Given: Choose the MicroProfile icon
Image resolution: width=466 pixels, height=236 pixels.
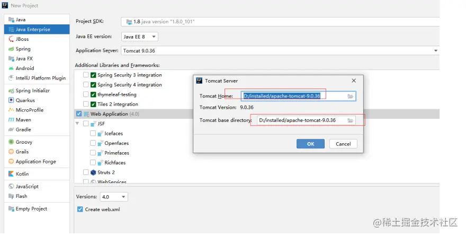Looking at the screenshot, I should [11, 110].
